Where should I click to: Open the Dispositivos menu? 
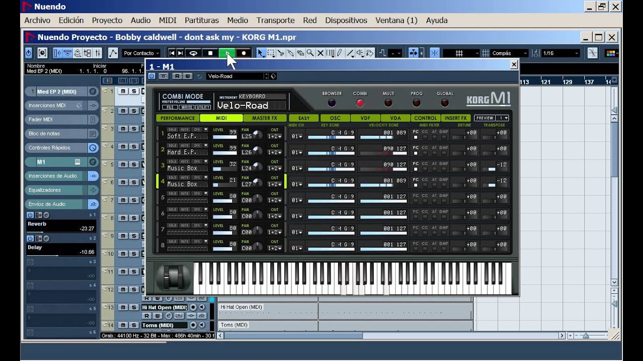click(x=346, y=20)
